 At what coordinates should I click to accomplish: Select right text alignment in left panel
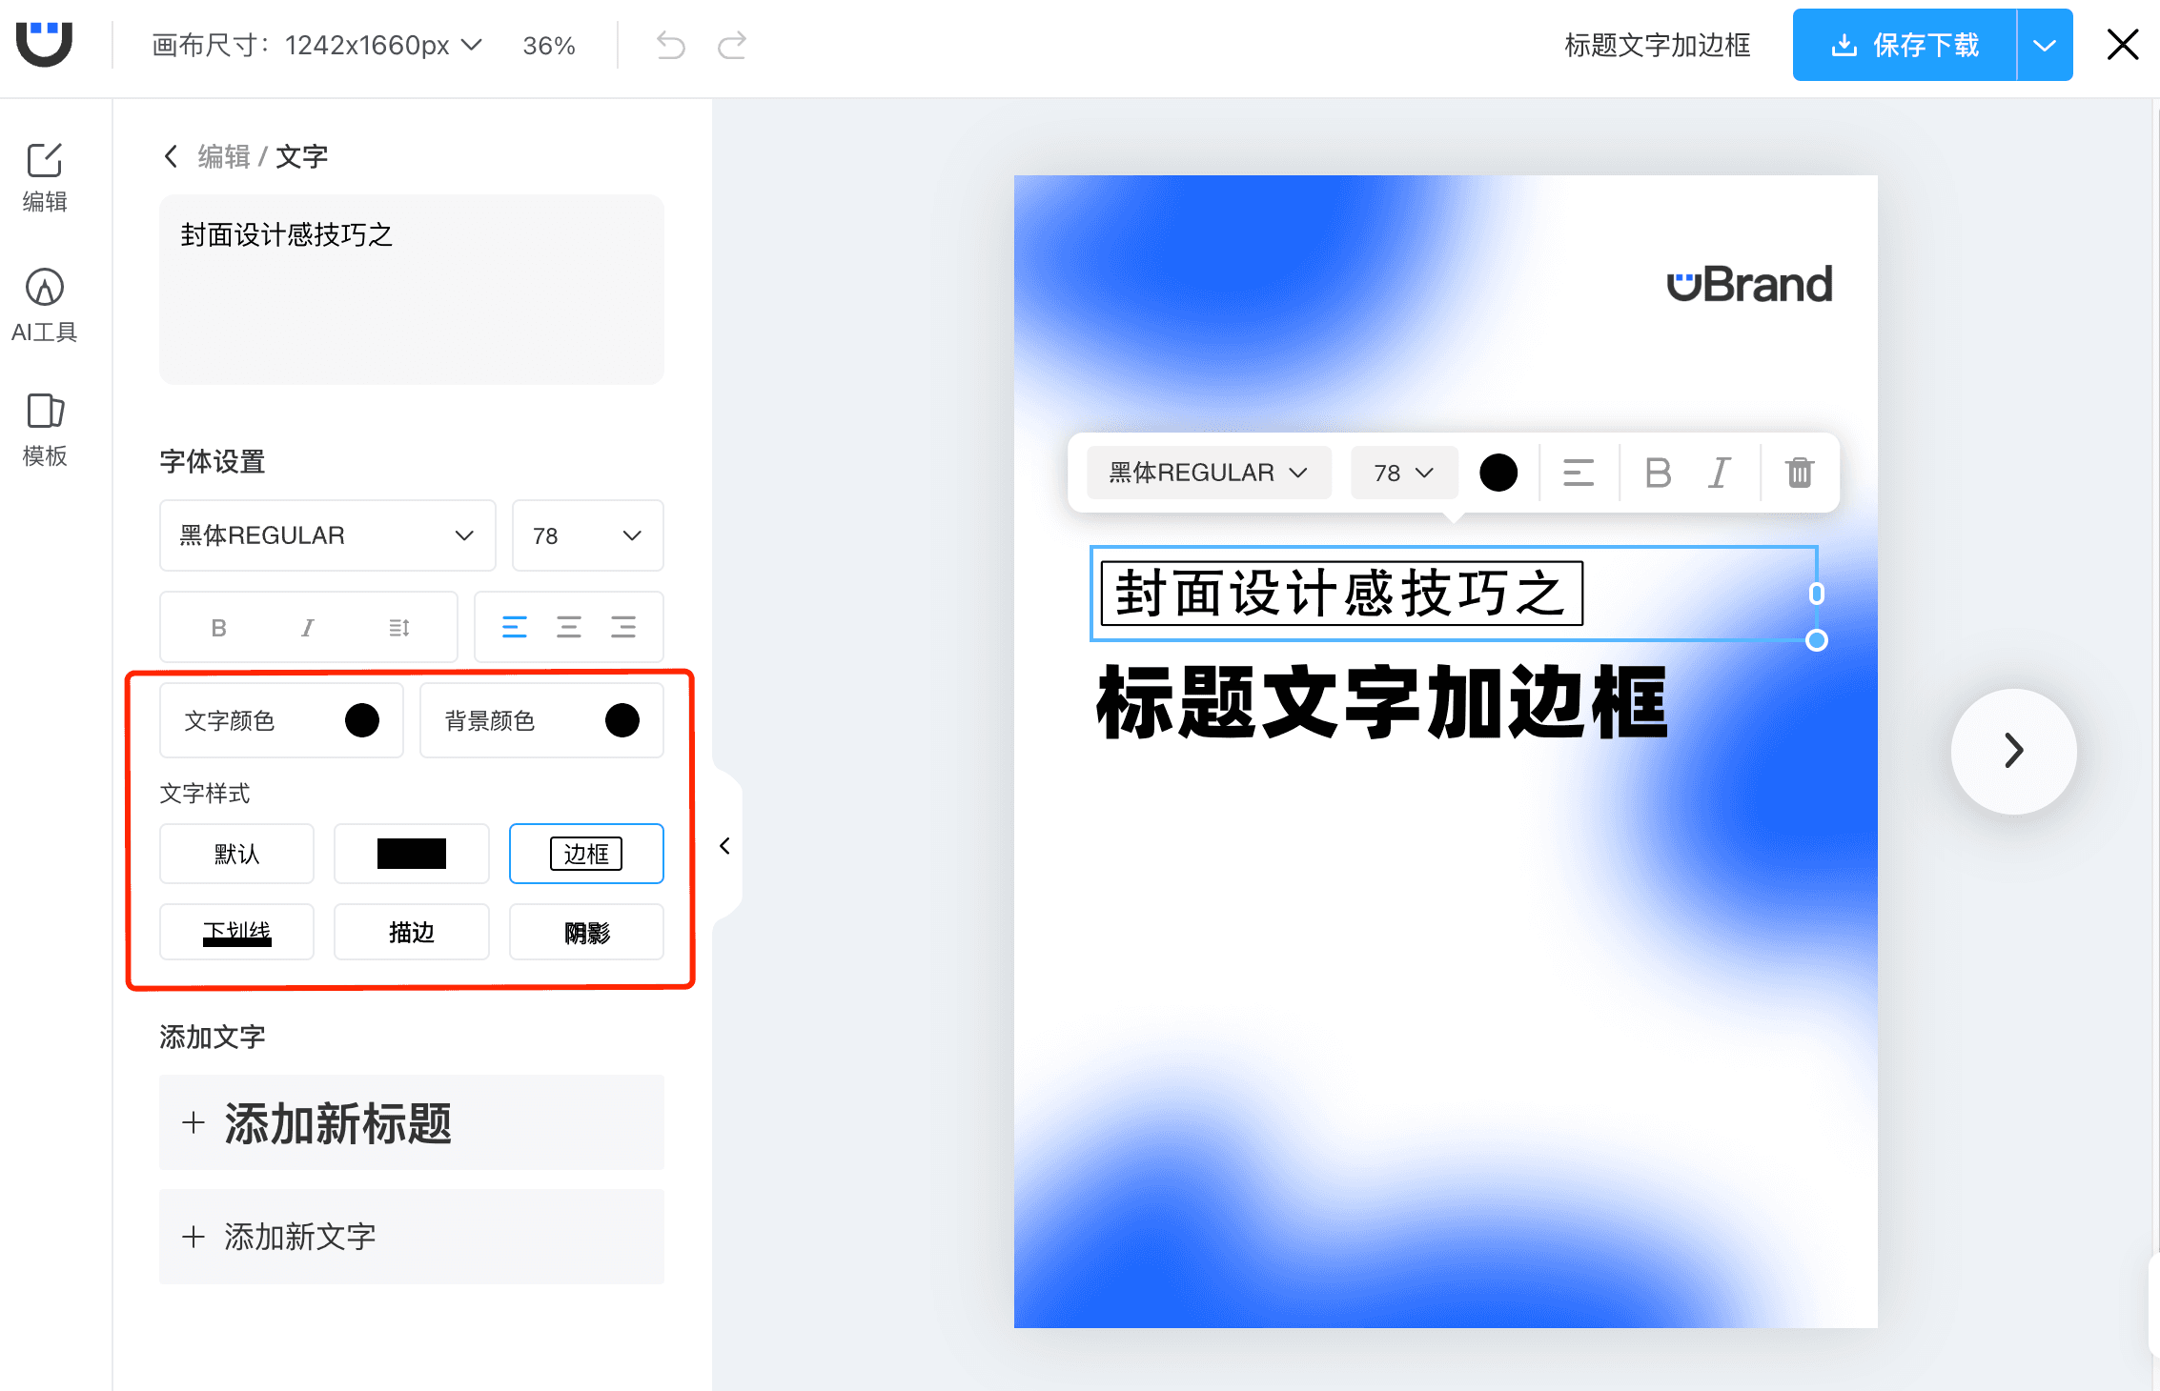(x=623, y=627)
